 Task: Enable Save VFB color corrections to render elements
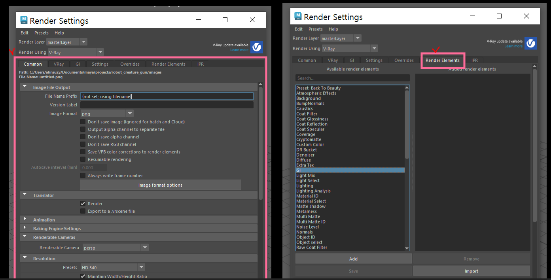(x=83, y=152)
